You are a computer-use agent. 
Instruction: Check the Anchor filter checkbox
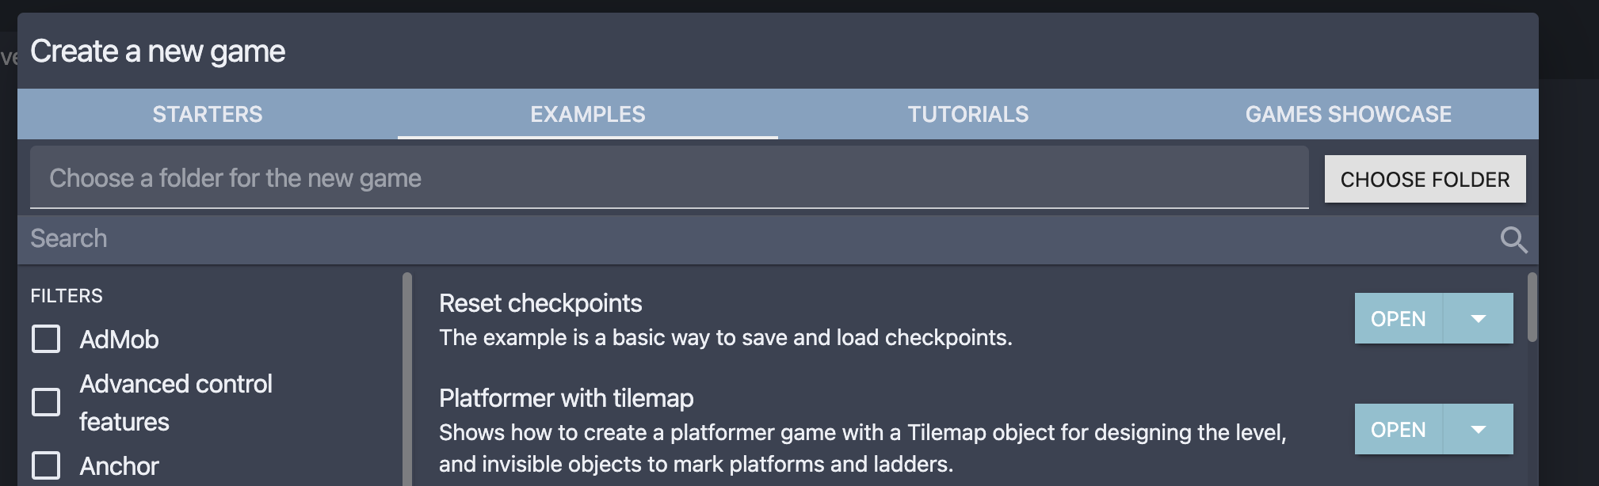[x=45, y=465]
